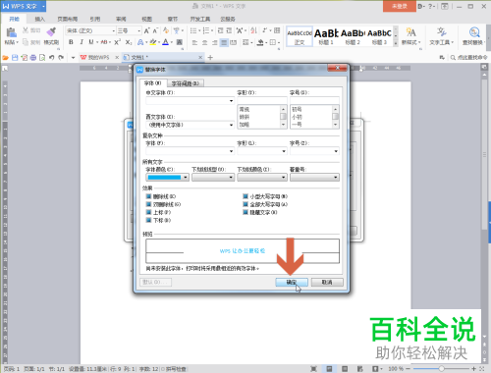The image size is (491, 373).
Task: Toggle Underline formatting in the ribbon
Action: pos(91,42)
